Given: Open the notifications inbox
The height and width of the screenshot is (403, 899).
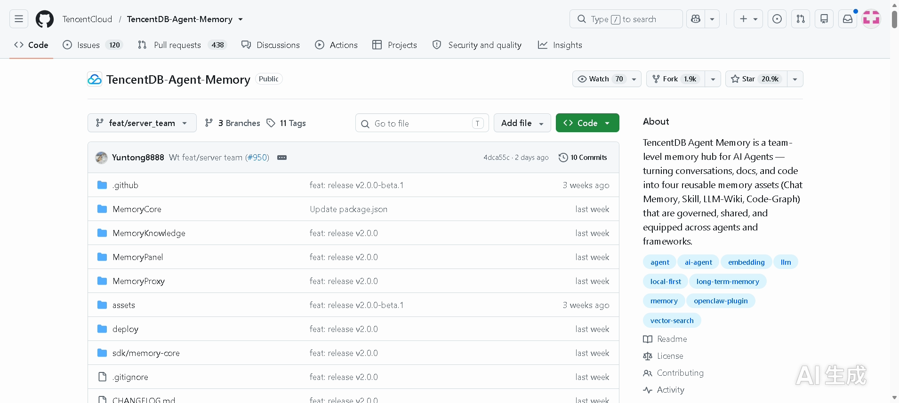Looking at the screenshot, I should click(x=848, y=19).
